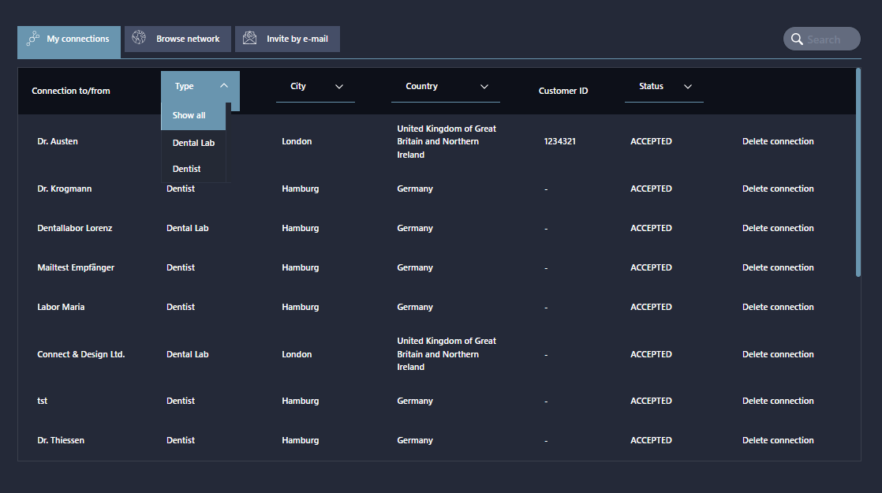Delete connection for Dentallabor Lorenz

[777, 228]
